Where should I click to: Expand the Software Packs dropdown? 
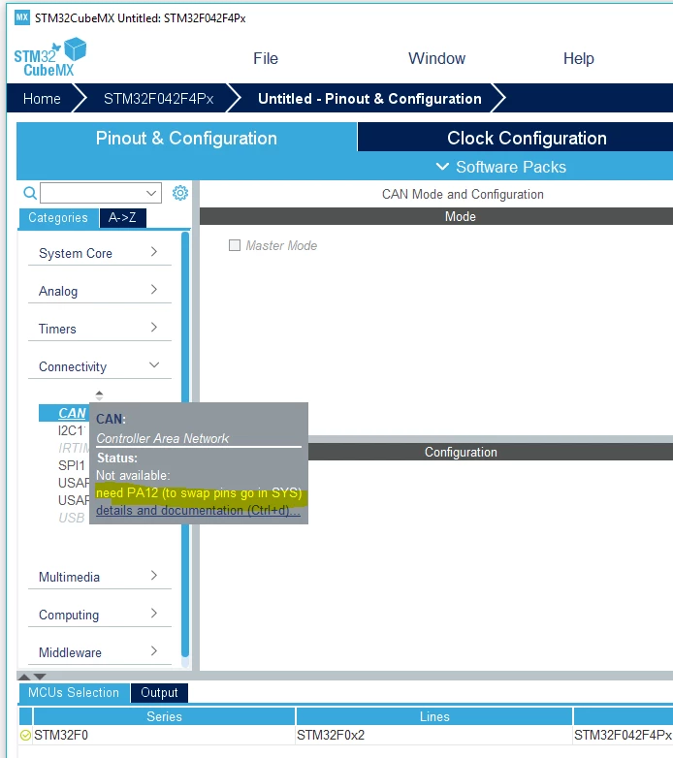pos(501,167)
